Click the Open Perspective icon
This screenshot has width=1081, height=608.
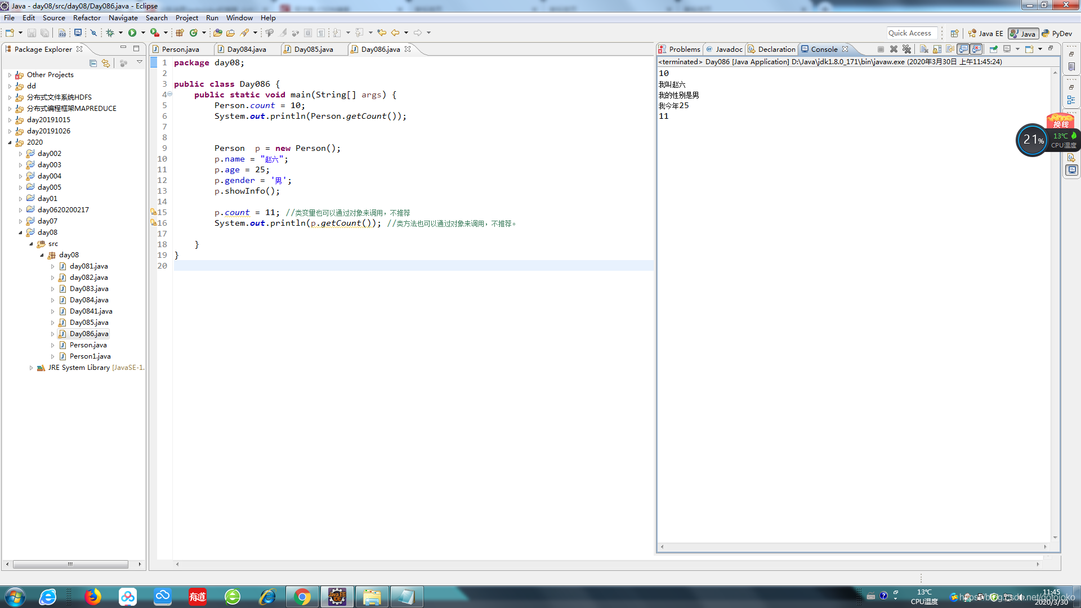click(954, 33)
